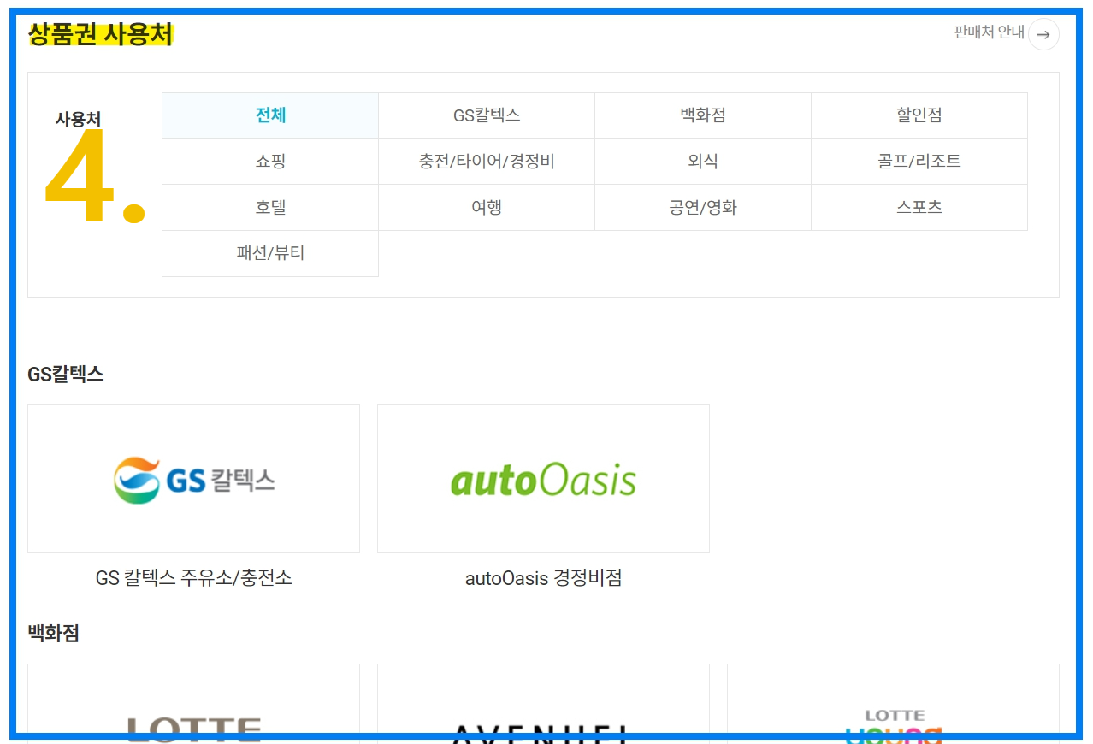Select the 외식 category option
This screenshot has width=1093, height=744.
pos(702,161)
